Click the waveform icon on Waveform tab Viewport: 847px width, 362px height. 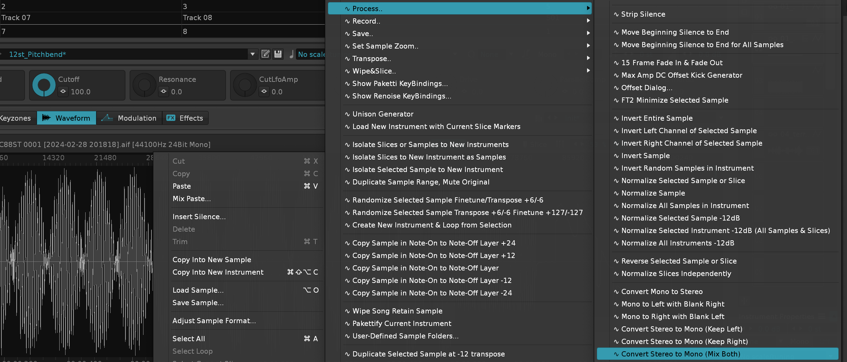click(46, 118)
